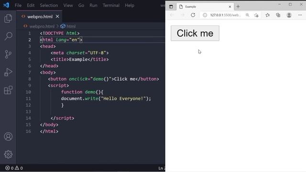Image resolution: width=306 pixels, height=172 pixels.
Task: Click the 127.0.0.1:5500 address field
Action: click(226, 15)
